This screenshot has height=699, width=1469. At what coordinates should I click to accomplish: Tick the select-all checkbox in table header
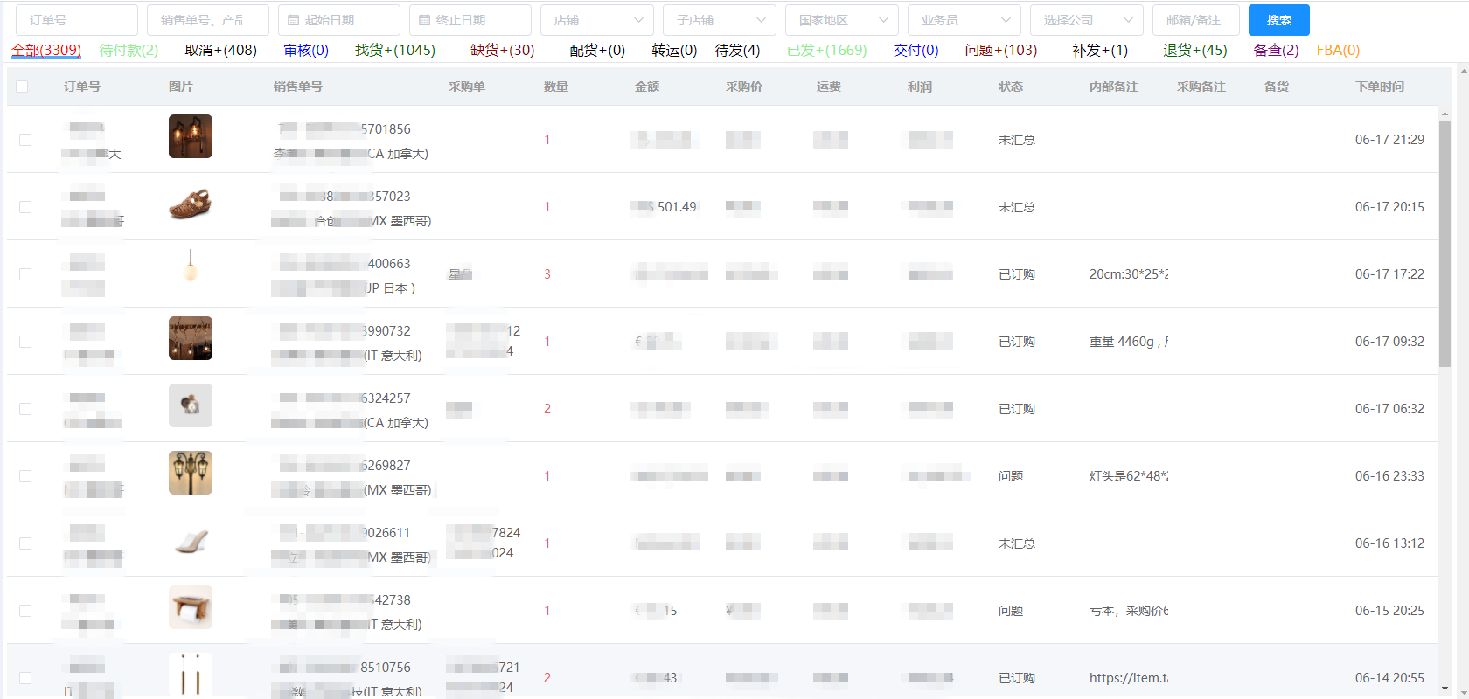click(22, 87)
